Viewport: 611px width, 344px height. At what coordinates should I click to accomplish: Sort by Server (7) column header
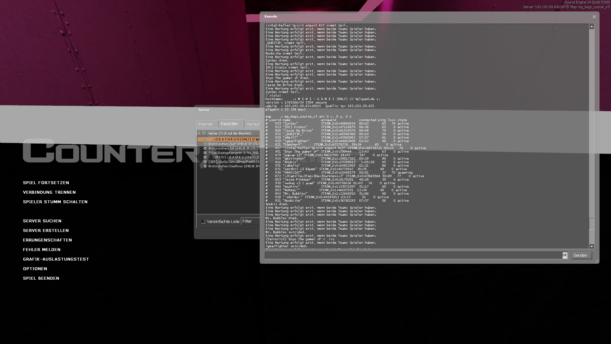click(x=234, y=133)
